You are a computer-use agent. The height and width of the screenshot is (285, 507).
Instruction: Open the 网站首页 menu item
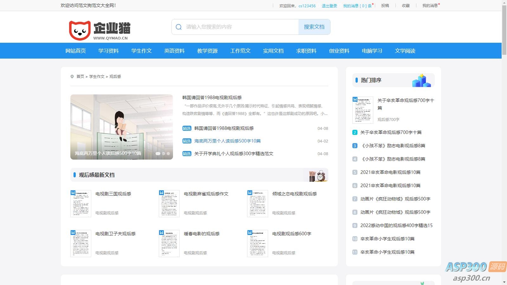(75, 51)
